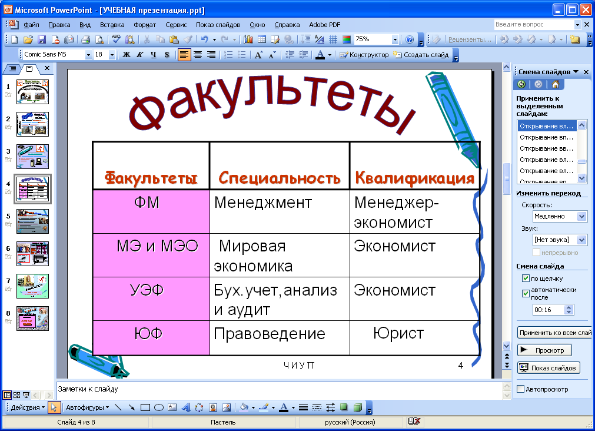Viewport: 595px width, 431px height.
Task: Open the zoom level dropdown
Action: click(x=395, y=39)
